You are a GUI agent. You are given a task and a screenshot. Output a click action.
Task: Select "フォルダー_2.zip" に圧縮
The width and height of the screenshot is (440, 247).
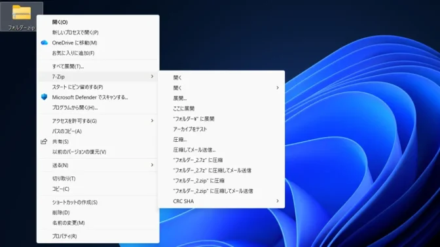pyautogui.click(x=221, y=180)
